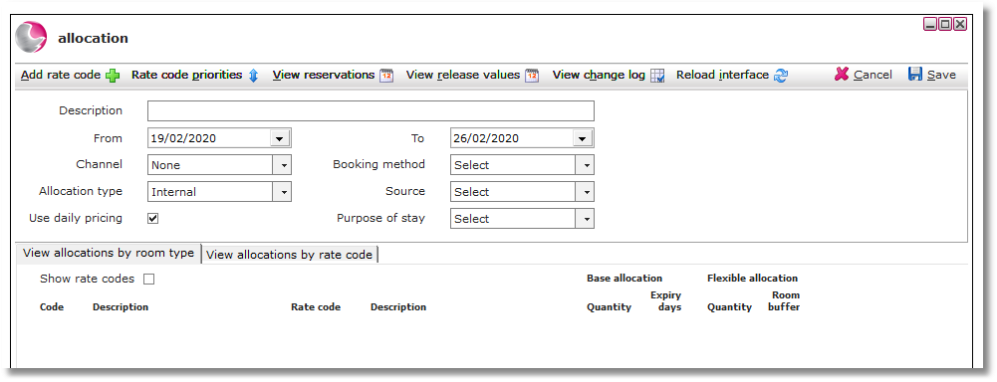Open the To date picker dropdown arrow
The height and width of the screenshot is (382, 997).
[x=582, y=138]
